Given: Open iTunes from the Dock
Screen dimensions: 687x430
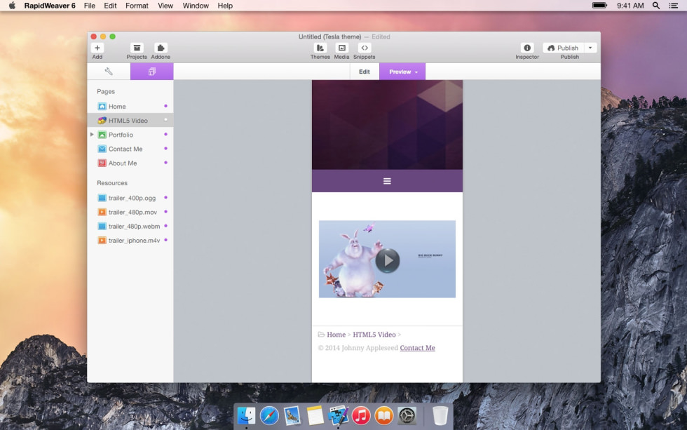Looking at the screenshot, I should click(361, 415).
